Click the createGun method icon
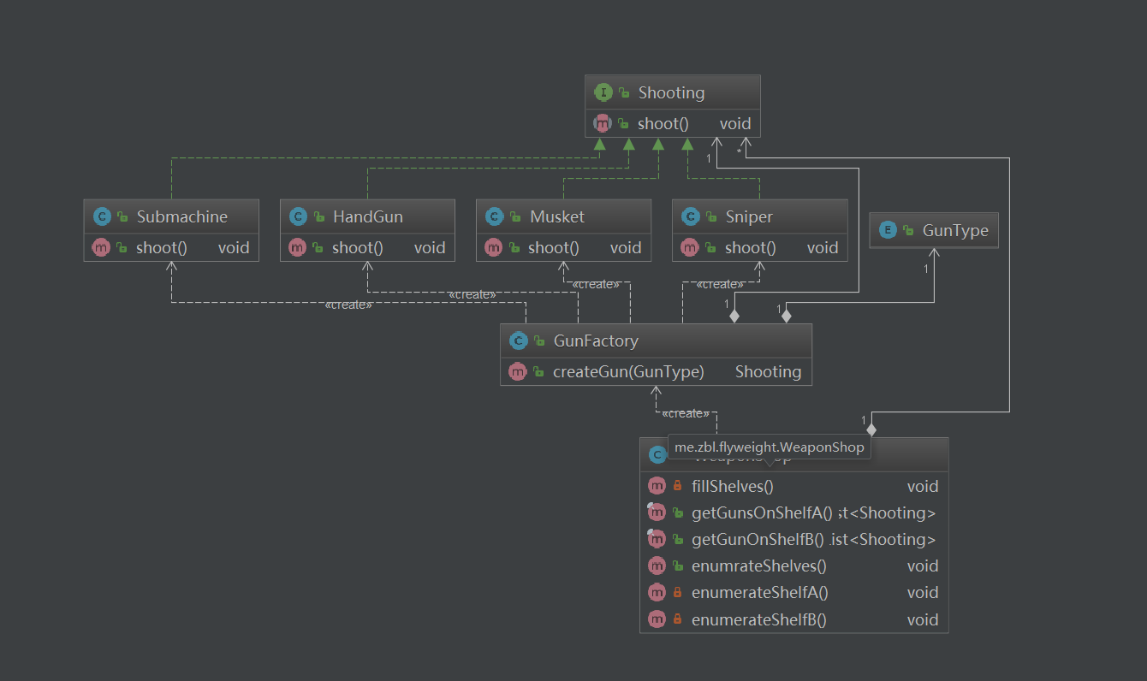Image resolution: width=1147 pixels, height=681 pixels. (x=518, y=371)
